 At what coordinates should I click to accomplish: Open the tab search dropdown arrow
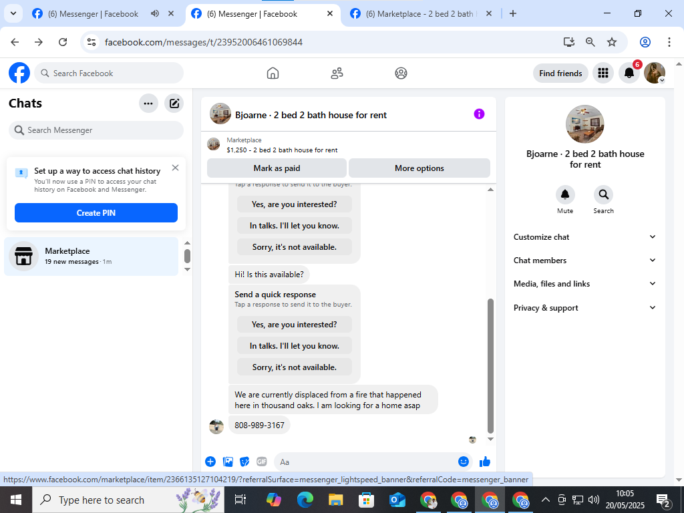[13, 13]
